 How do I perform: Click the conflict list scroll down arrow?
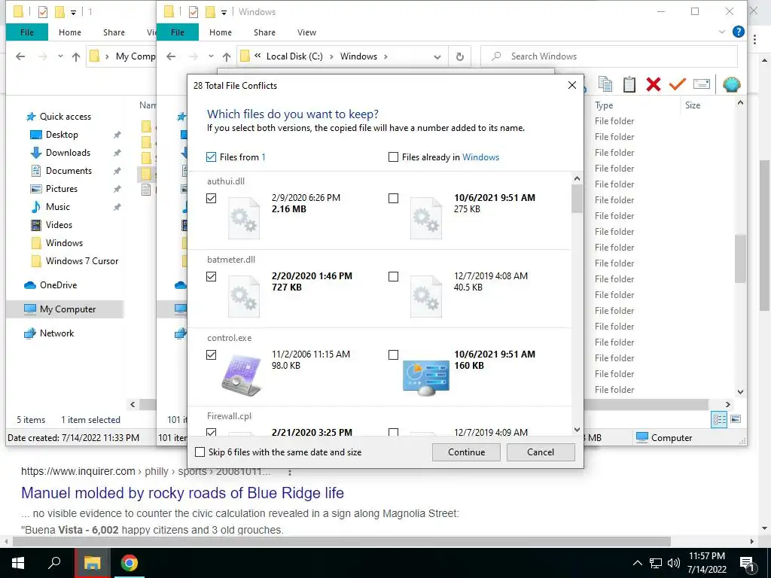(577, 430)
